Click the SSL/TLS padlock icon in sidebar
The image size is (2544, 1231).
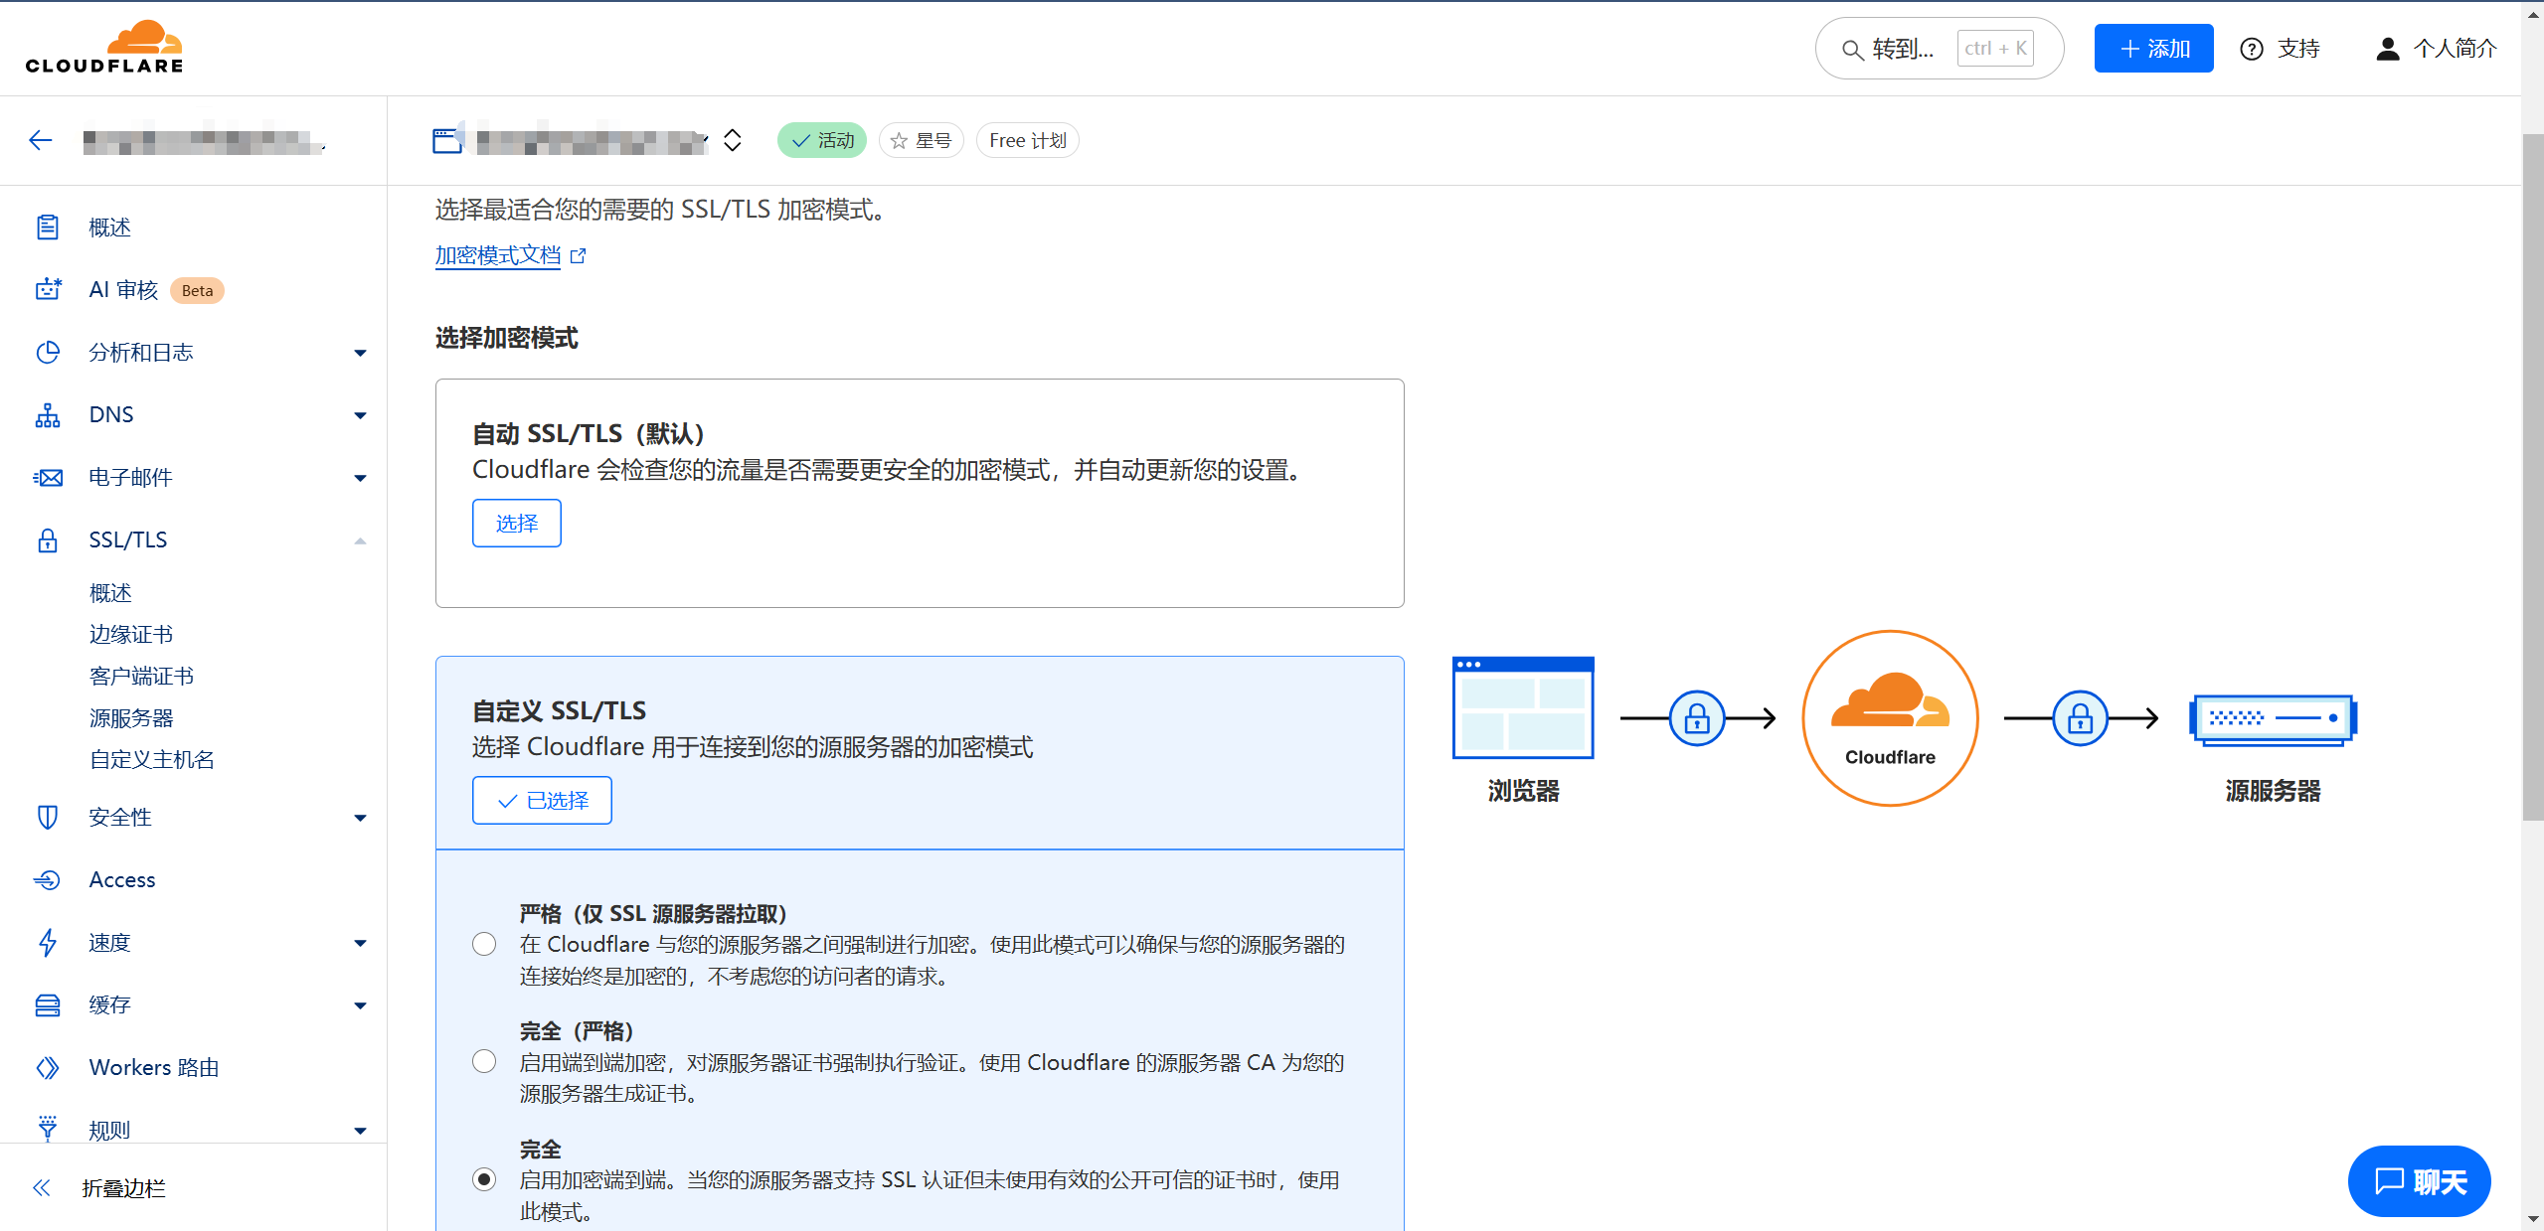tap(48, 539)
